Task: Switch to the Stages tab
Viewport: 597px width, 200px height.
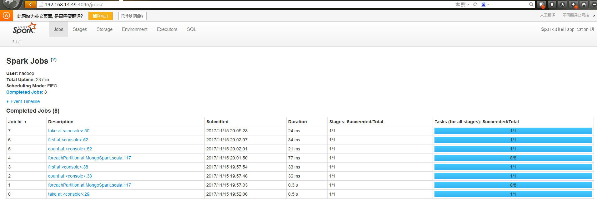Action: tap(80, 29)
